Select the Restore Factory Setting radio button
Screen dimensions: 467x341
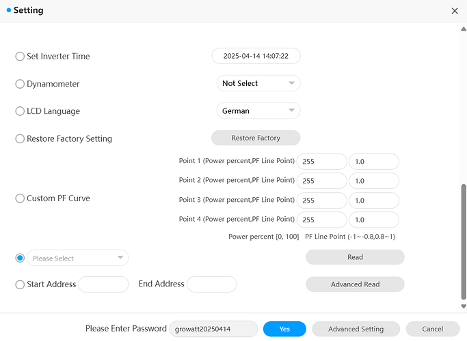click(x=20, y=138)
